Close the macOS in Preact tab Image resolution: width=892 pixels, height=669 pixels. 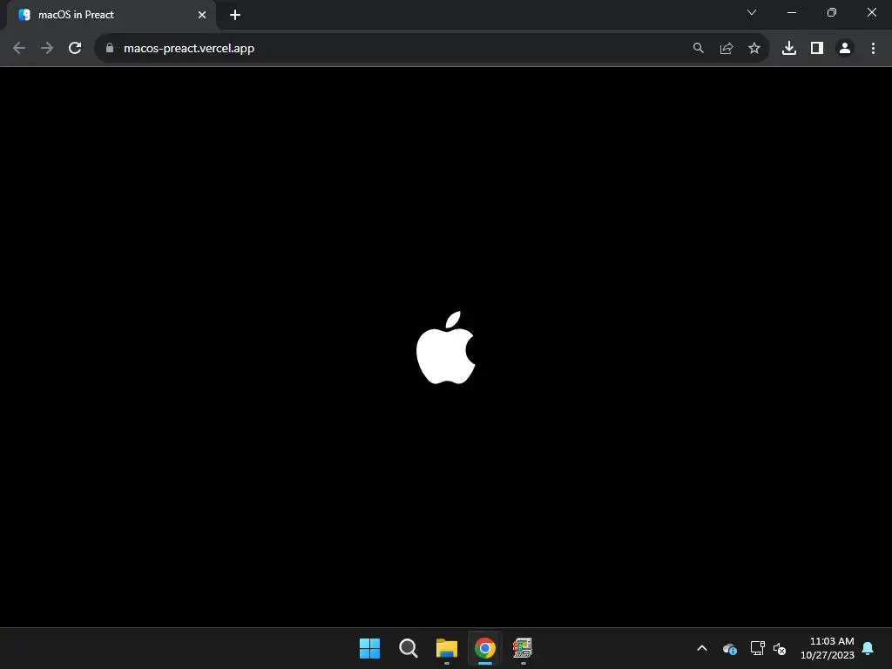tap(202, 15)
